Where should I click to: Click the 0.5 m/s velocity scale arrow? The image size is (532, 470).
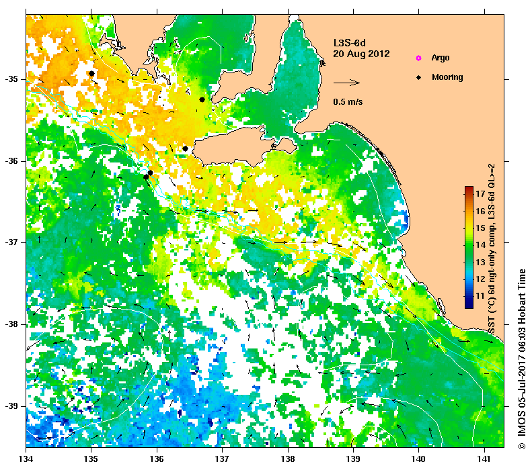tap(346, 83)
